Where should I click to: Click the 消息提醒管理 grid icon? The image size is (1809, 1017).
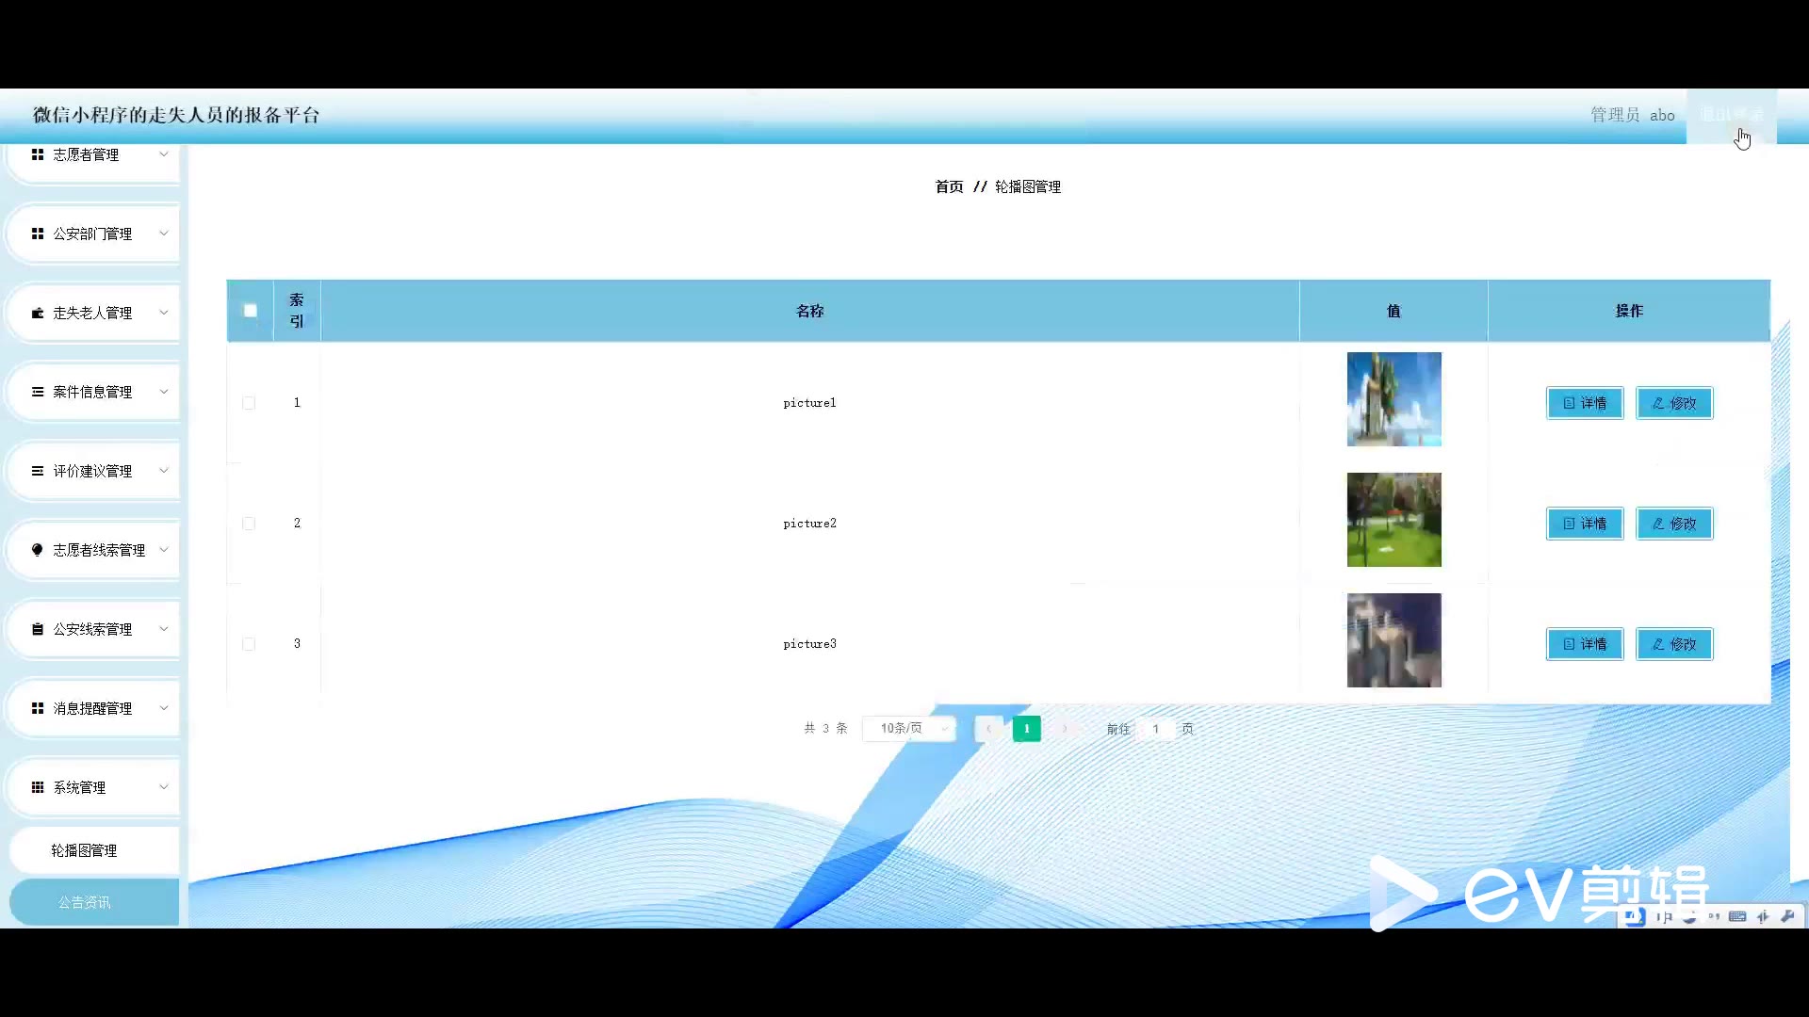point(38,708)
